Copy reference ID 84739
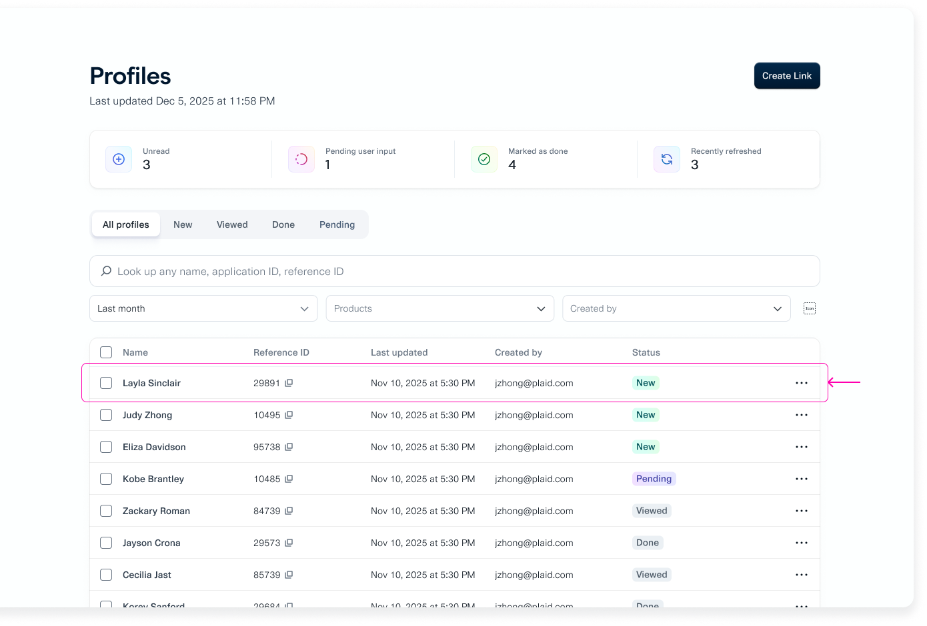Image resolution: width=927 pixels, height=626 pixels. click(289, 511)
